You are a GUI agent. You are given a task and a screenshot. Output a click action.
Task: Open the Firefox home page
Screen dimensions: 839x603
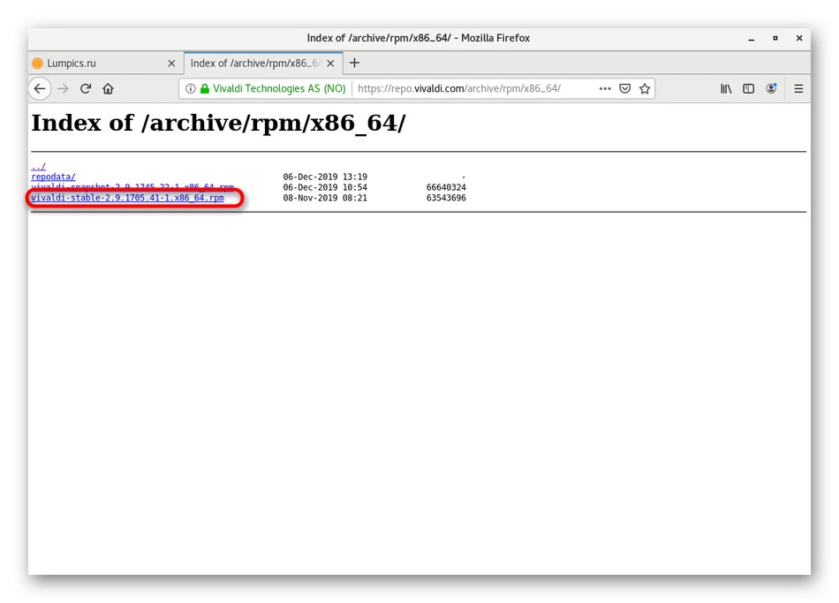coord(108,89)
